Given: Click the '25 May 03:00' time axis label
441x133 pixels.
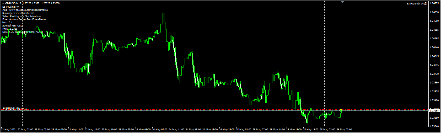Looking at the screenshot, I should point(244,130).
